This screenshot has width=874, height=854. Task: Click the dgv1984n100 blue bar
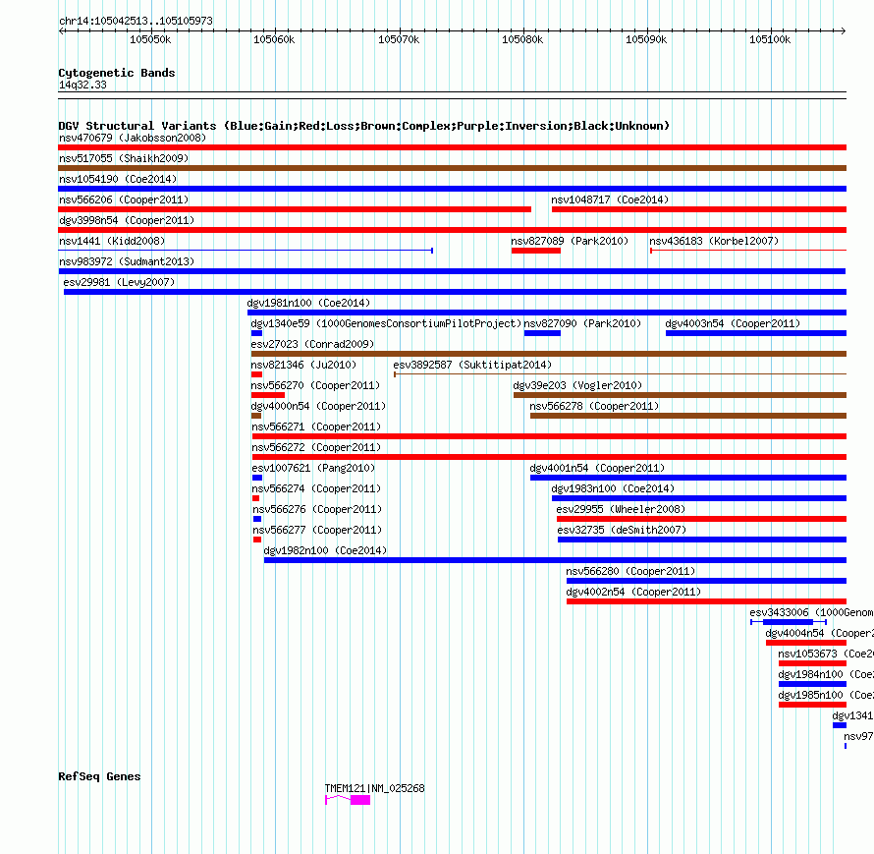812,684
